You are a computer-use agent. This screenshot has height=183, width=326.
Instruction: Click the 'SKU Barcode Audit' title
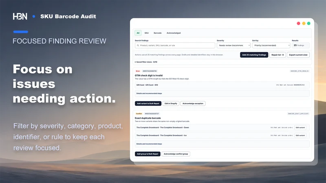(68, 16)
